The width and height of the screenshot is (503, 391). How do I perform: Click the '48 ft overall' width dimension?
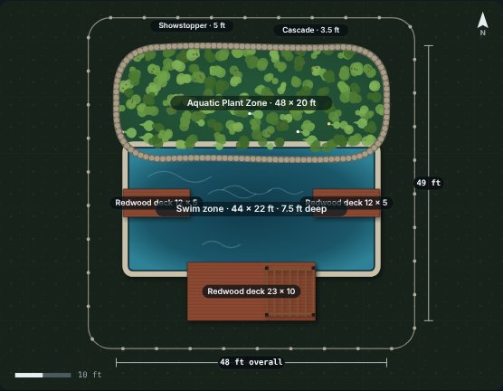point(251,362)
